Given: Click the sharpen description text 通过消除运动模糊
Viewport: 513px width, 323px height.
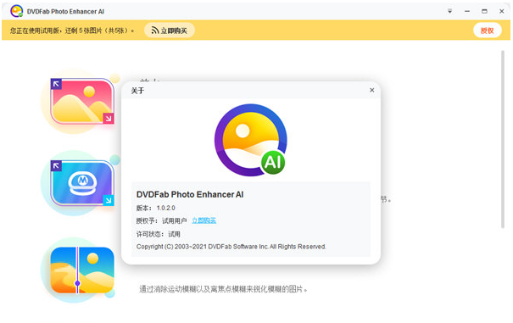Looking at the screenshot, I should (x=223, y=289).
